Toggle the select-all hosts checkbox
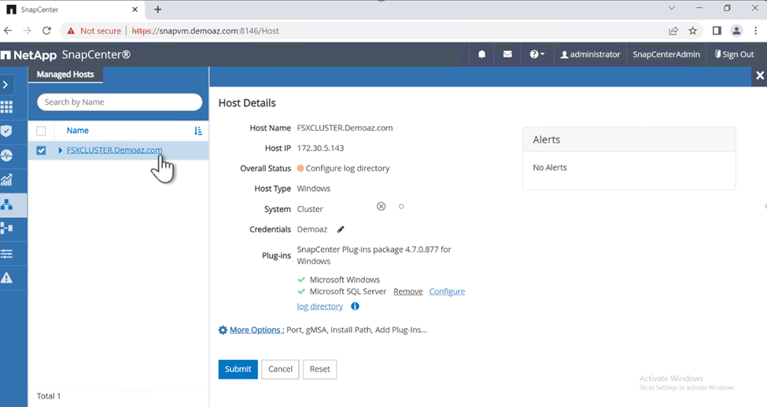This screenshot has width=767, height=407. [41, 131]
